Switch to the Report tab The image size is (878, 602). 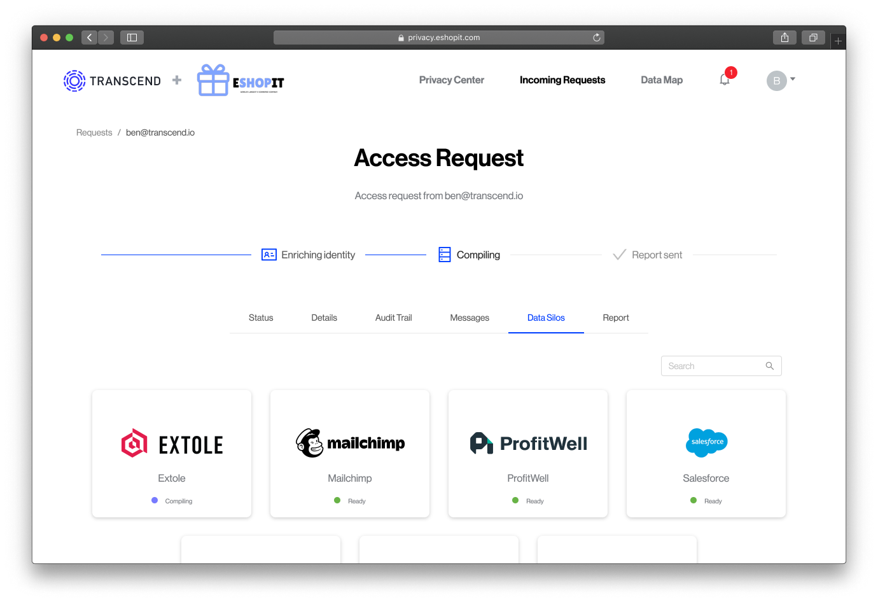(616, 318)
